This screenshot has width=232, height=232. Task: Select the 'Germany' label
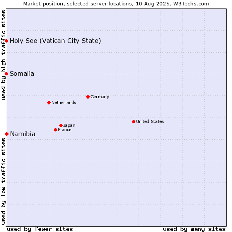coord(100,97)
